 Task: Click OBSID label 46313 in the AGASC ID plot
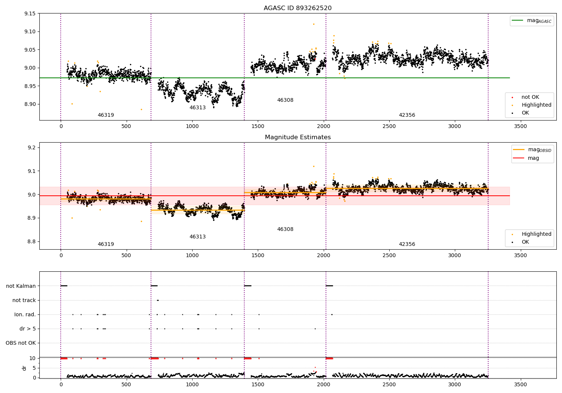click(x=197, y=108)
